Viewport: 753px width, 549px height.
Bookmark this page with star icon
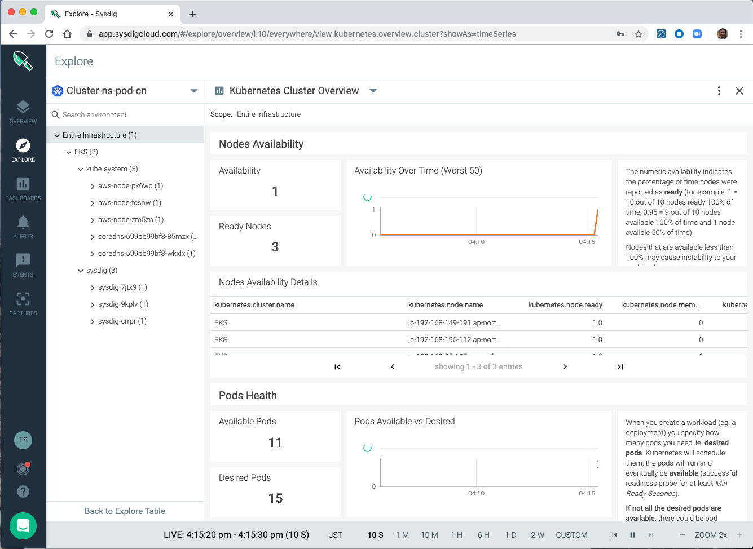coord(638,34)
